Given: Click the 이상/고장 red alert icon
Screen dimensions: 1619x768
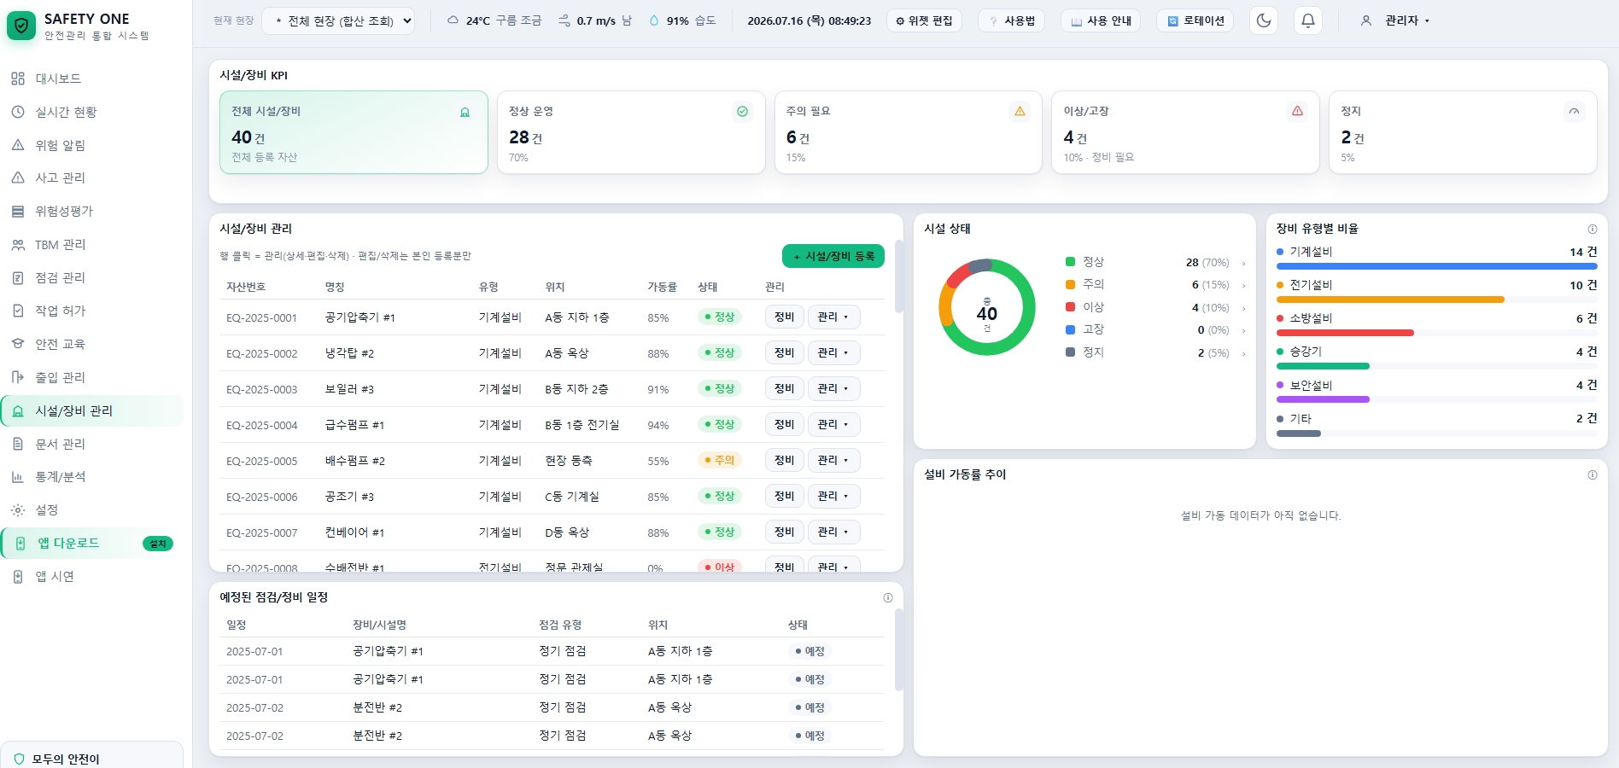Looking at the screenshot, I should 1297,112.
